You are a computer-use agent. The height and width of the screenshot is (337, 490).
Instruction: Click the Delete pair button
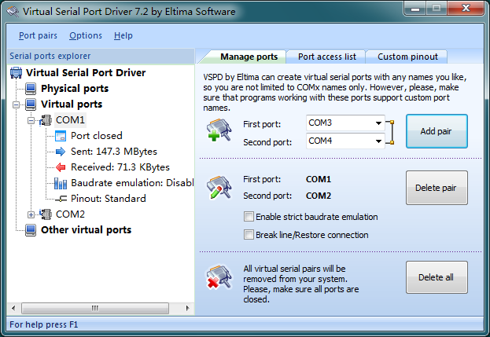tap(437, 188)
